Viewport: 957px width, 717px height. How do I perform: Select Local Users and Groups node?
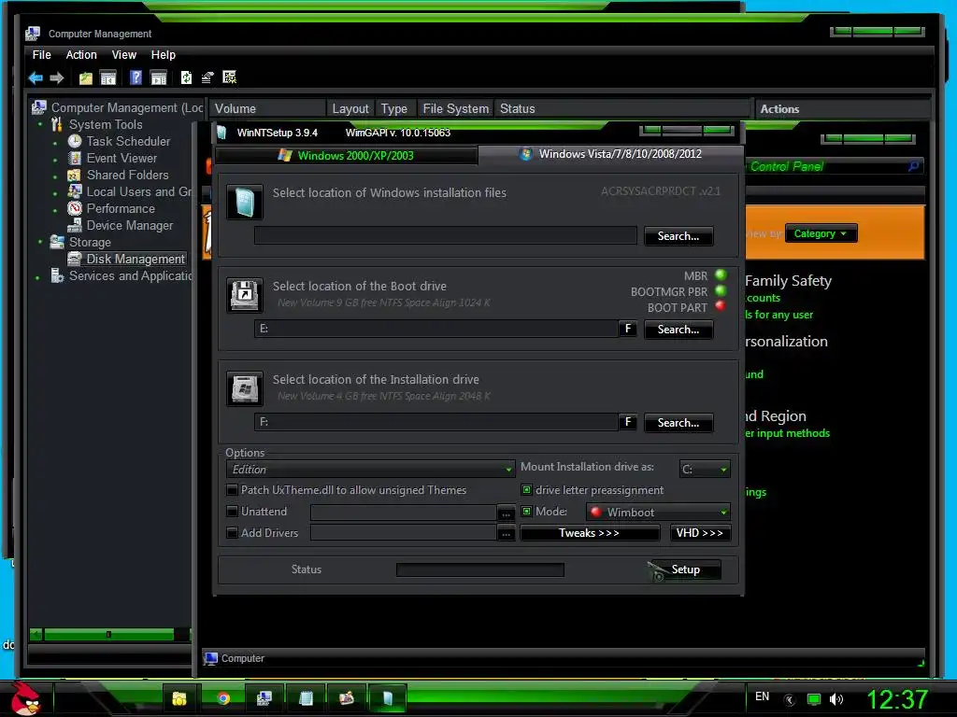[138, 191]
